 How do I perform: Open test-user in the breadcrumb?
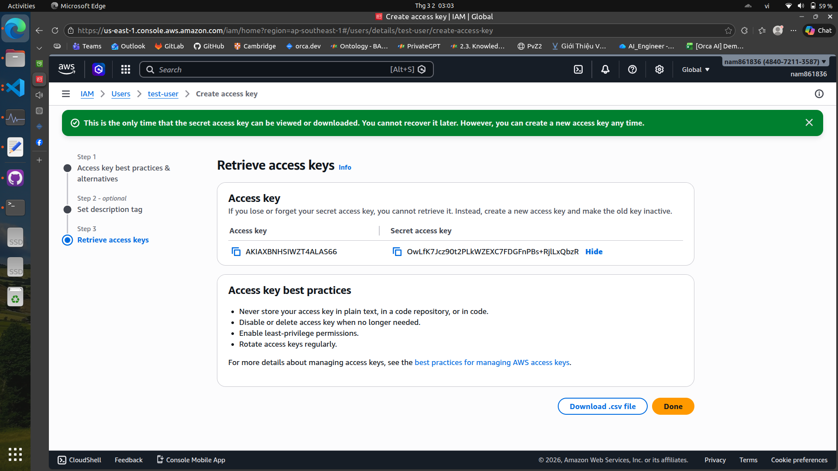(163, 94)
